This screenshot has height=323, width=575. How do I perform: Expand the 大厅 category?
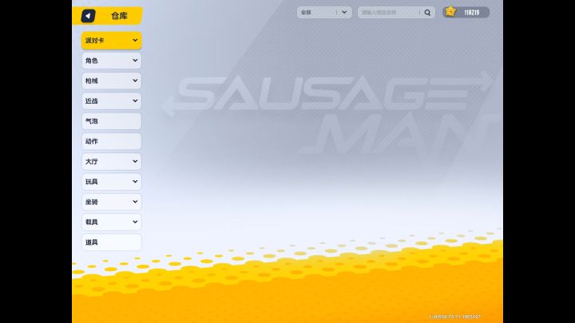[112, 161]
